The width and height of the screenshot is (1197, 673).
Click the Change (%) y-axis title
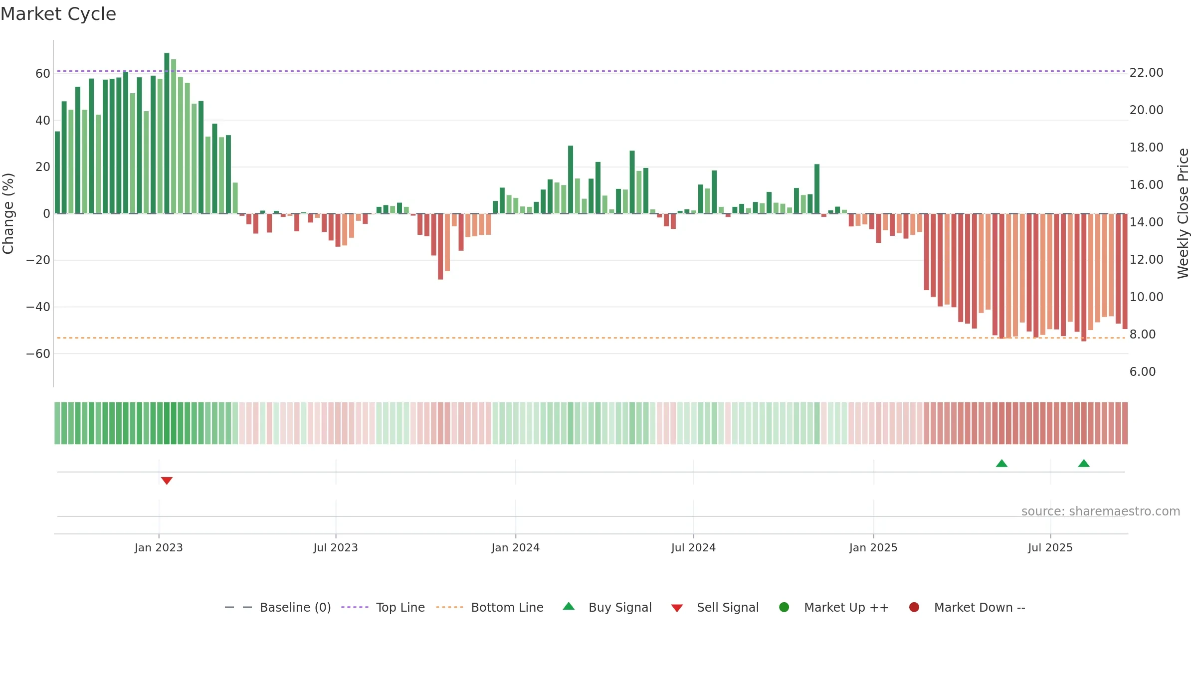click(8, 213)
